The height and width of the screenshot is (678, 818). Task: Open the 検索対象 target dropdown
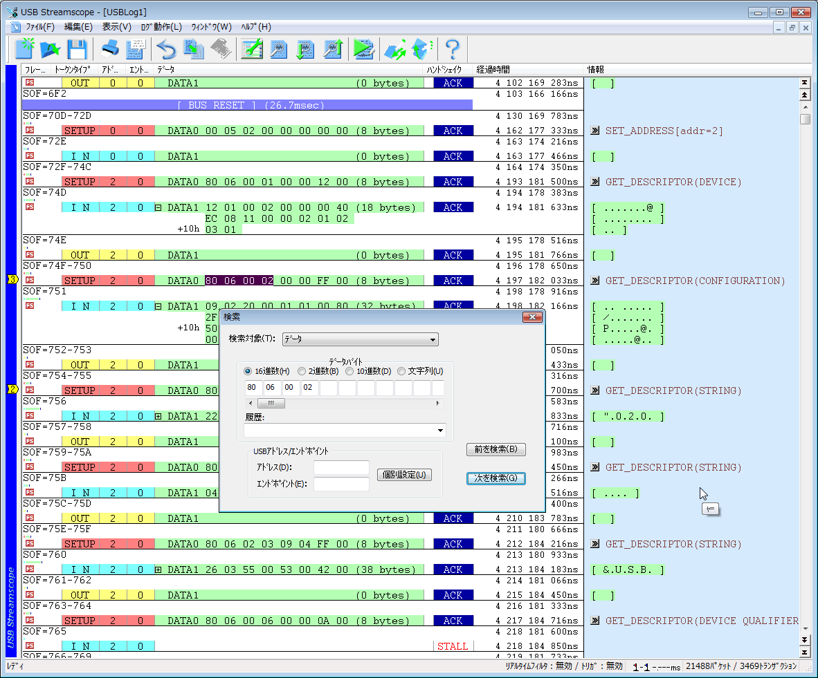[x=361, y=339]
